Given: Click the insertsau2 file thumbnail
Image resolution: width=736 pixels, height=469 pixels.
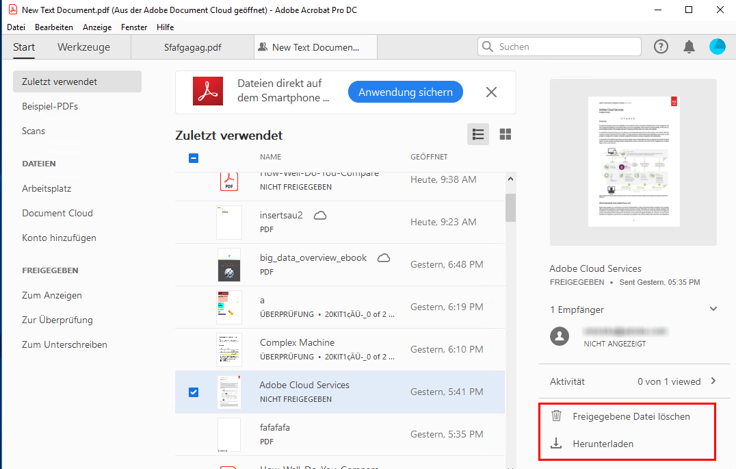Looking at the screenshot, I should 229,223.
